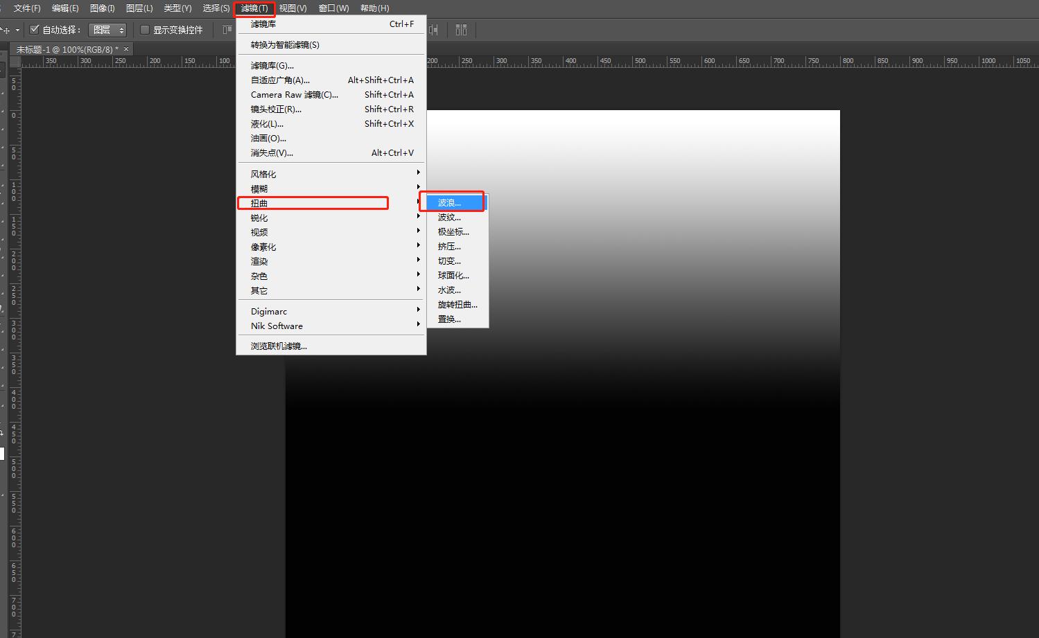Viewport: 1039px width, 638px height.
Task: Expand the Digimarc submenu
Action: 331,312
